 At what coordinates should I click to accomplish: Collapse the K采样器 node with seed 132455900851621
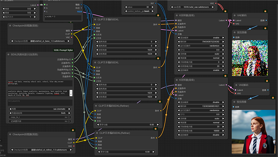[177, 80]
